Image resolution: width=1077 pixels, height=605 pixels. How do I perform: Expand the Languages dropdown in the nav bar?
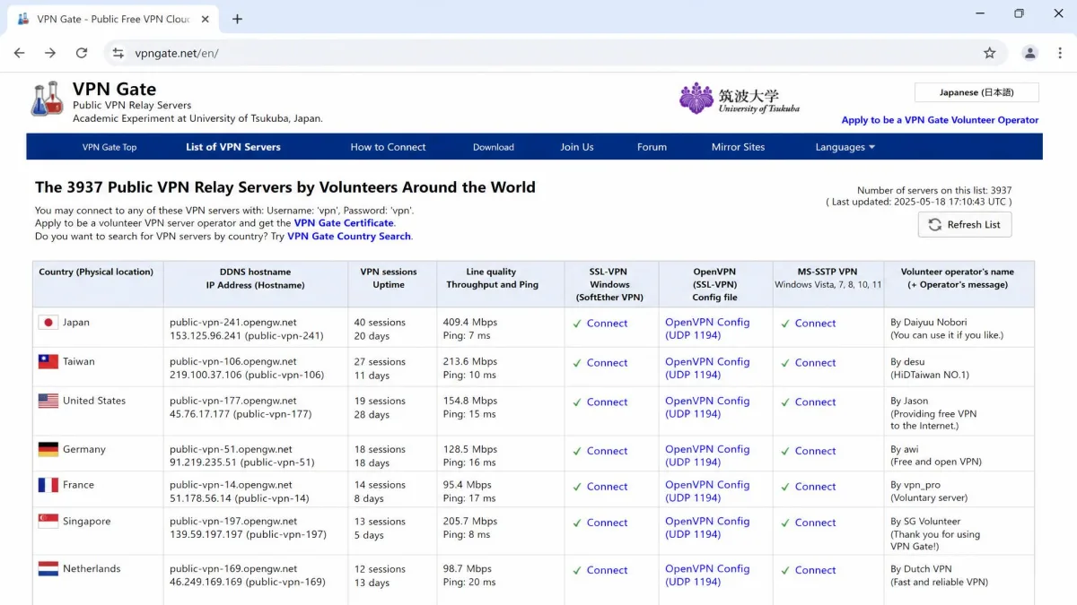[x=845, y=147]
